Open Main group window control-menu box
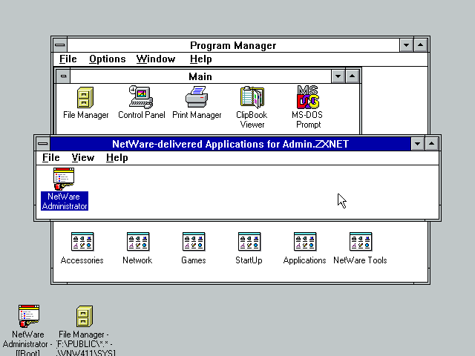 coord(63,76)
